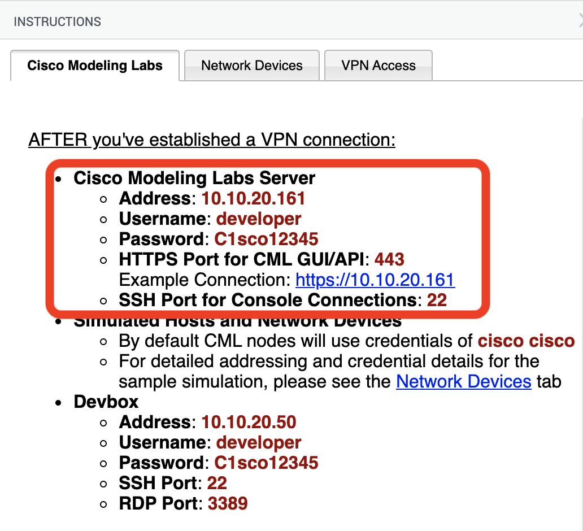
Task: Follow the Network Devices link in the text
Action: tap(463, 381)
